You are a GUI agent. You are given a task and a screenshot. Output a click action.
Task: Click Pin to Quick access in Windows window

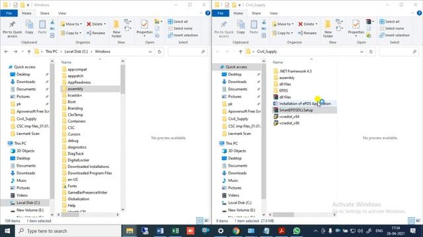(12, 29)
